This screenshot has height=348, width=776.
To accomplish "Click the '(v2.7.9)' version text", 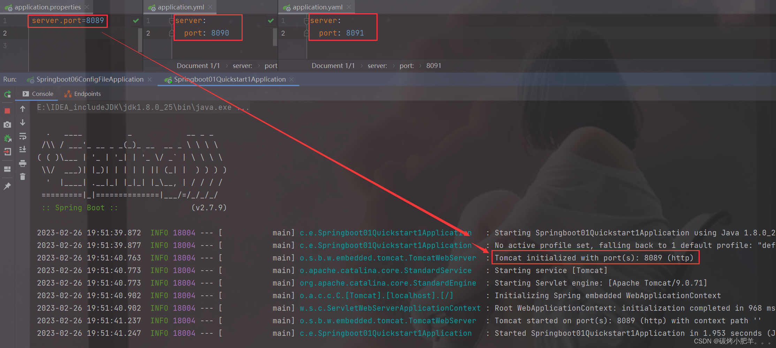I will tap(209, 208).
